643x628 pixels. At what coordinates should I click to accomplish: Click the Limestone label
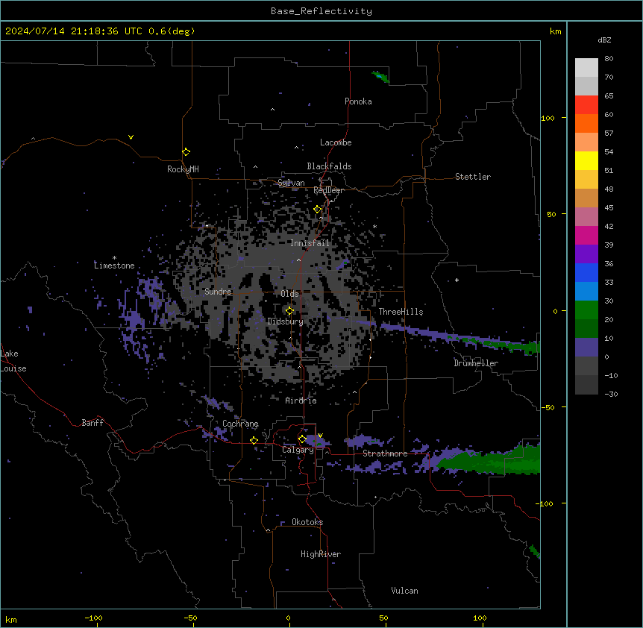(x=114, y=266)
